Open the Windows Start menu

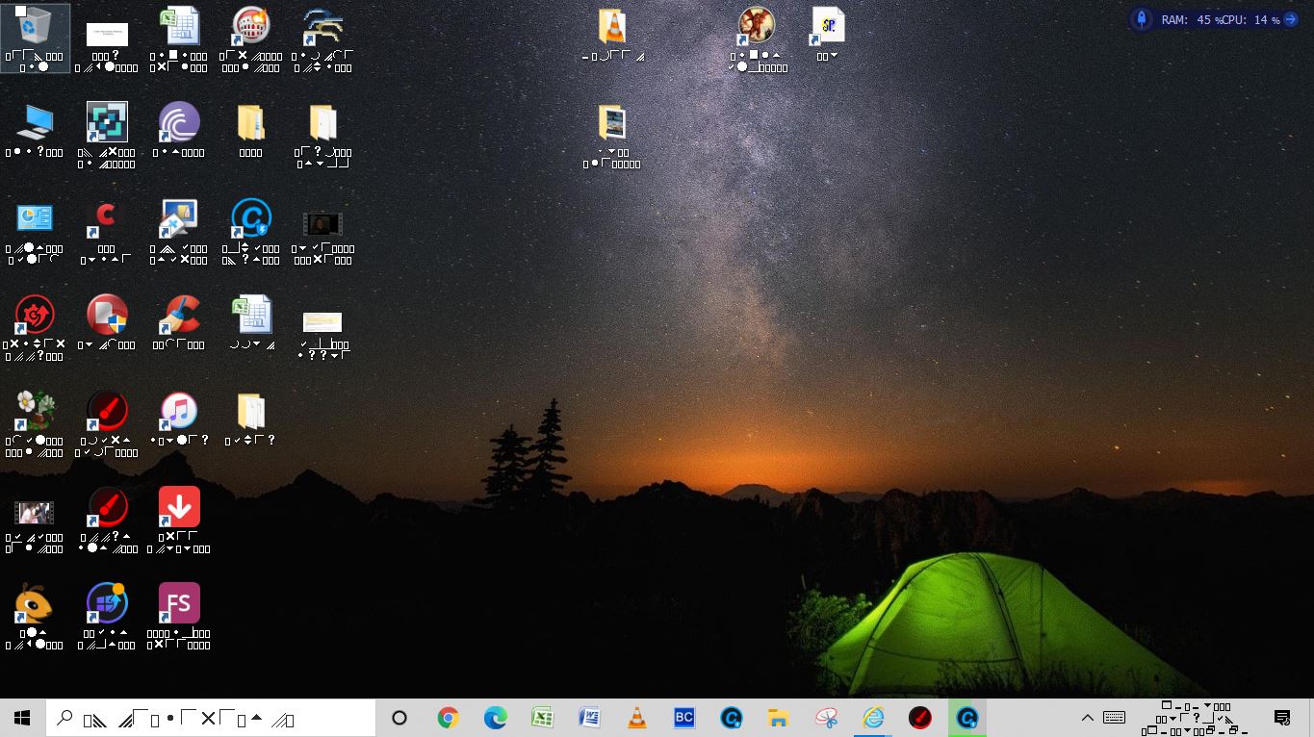(x=21, y=718)
